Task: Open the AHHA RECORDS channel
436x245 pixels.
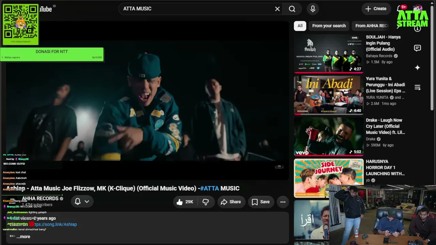Action: click(40, 198)
